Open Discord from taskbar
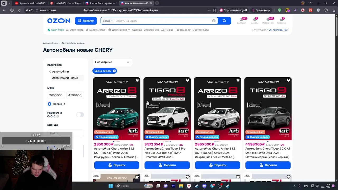The width and height of the screenshot is (338, 190). click(x=204, y=186)
